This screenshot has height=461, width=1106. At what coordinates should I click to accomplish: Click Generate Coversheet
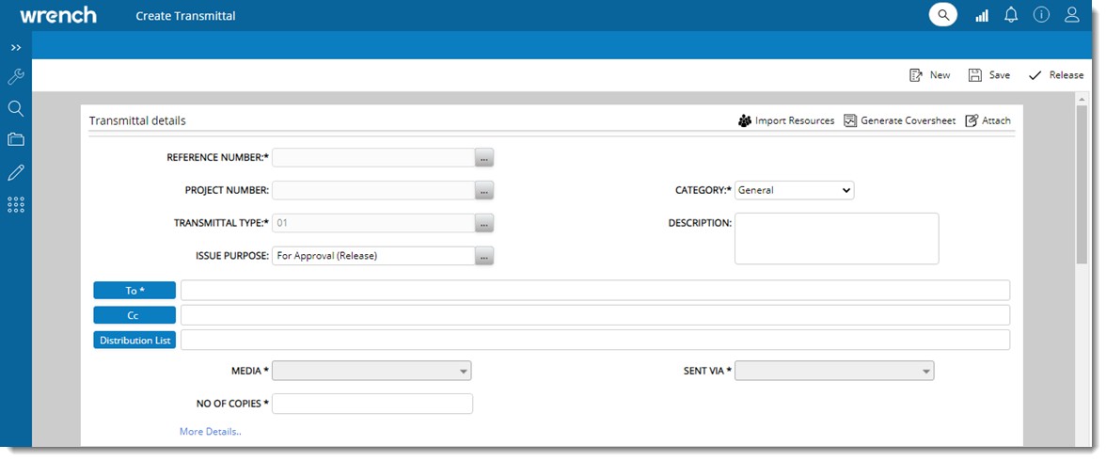pos(899,120)
